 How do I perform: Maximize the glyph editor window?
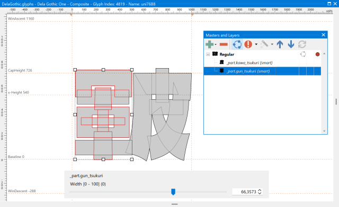[x=329, y=4]
